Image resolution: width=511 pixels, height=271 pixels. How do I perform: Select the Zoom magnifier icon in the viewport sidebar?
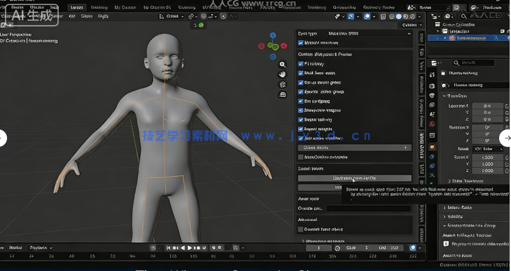[x=283, y=64]
